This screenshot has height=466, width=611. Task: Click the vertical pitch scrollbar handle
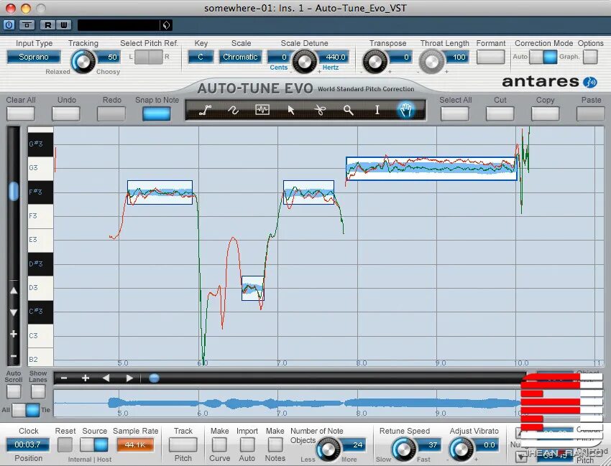coord(14,191)
